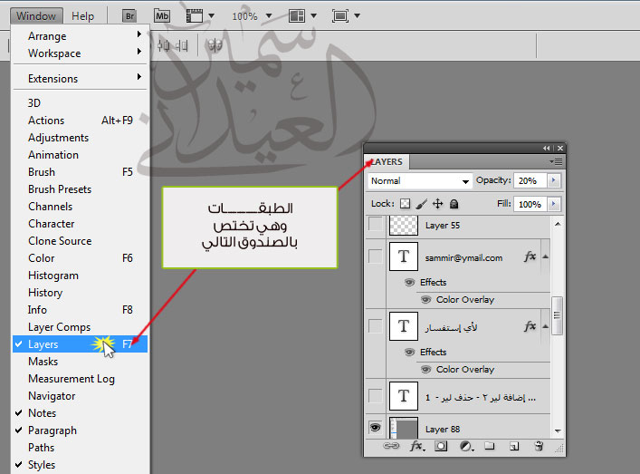
Task: Choose Actions in the Window menu
Action: (x=80, y=121)
